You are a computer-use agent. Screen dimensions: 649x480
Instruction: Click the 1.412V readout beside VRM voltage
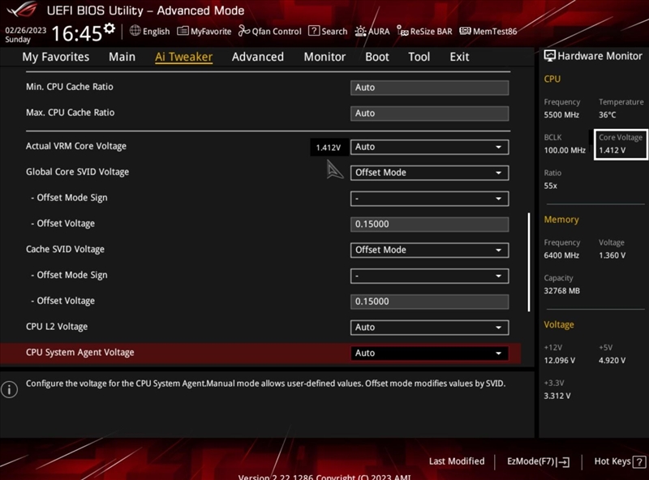pos(329,148)
